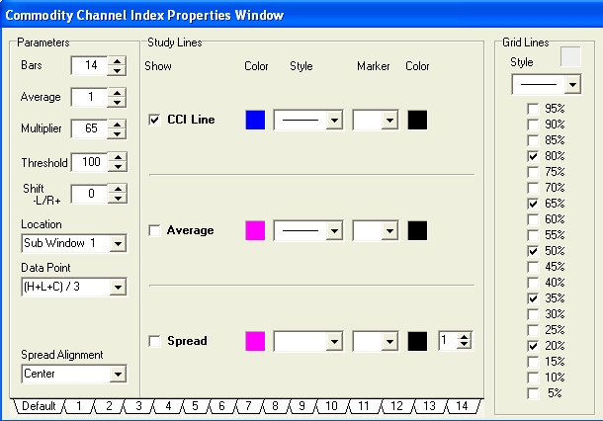The image size is (603, 421).
Task: Decrease the Multiplier value with down arrow
Action: click(118, 134)
